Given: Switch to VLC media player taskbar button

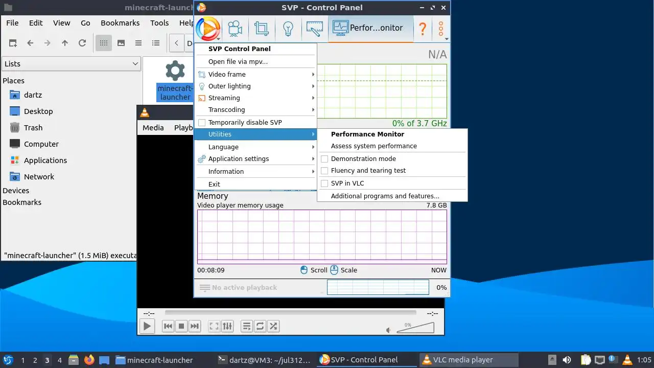Looking at the screenshot, I should tap(469, 360).
